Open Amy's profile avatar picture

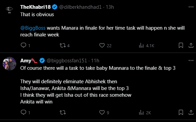pos(9,64)
